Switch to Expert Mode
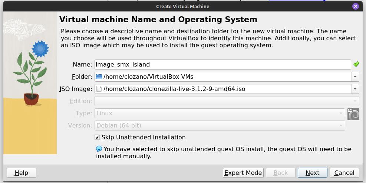 [x=243, y=173]
